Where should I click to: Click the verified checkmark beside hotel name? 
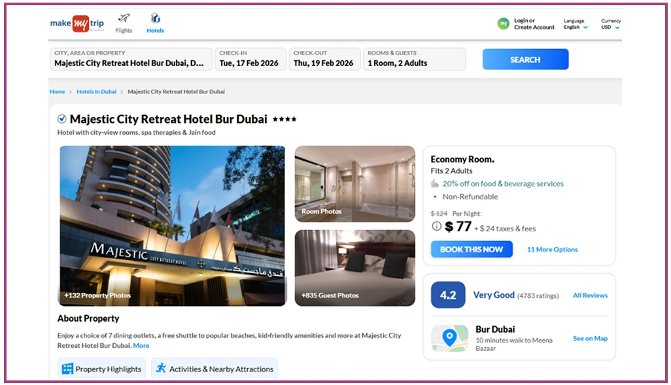click(x=62, y=119)
